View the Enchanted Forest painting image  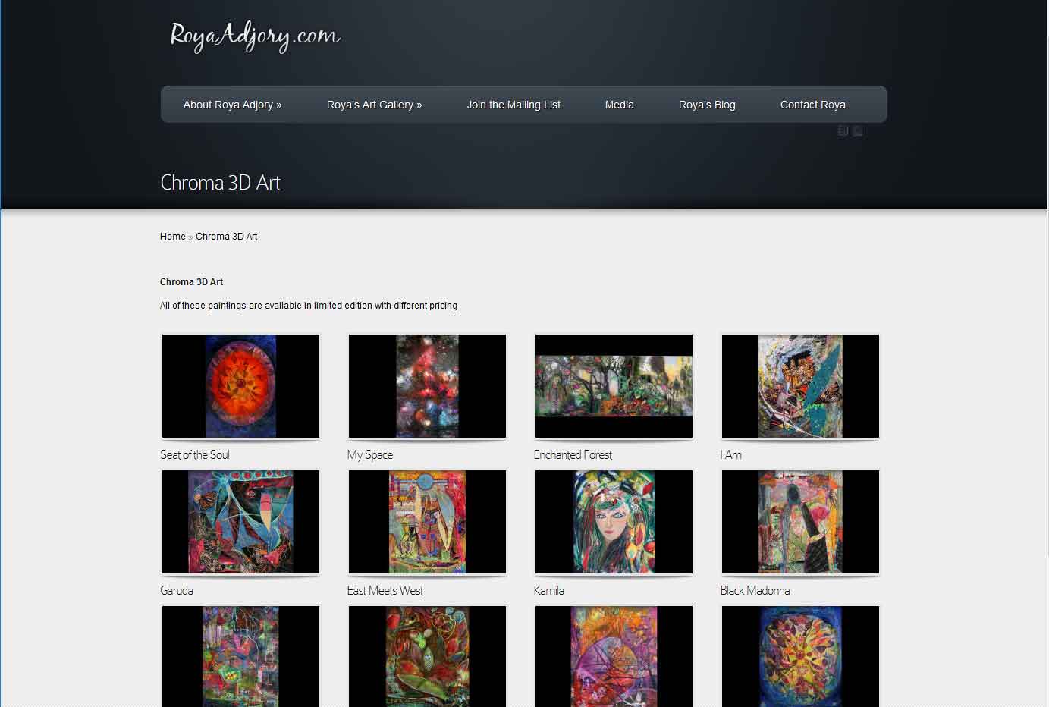pyautogui.click(x=614, y=386)
